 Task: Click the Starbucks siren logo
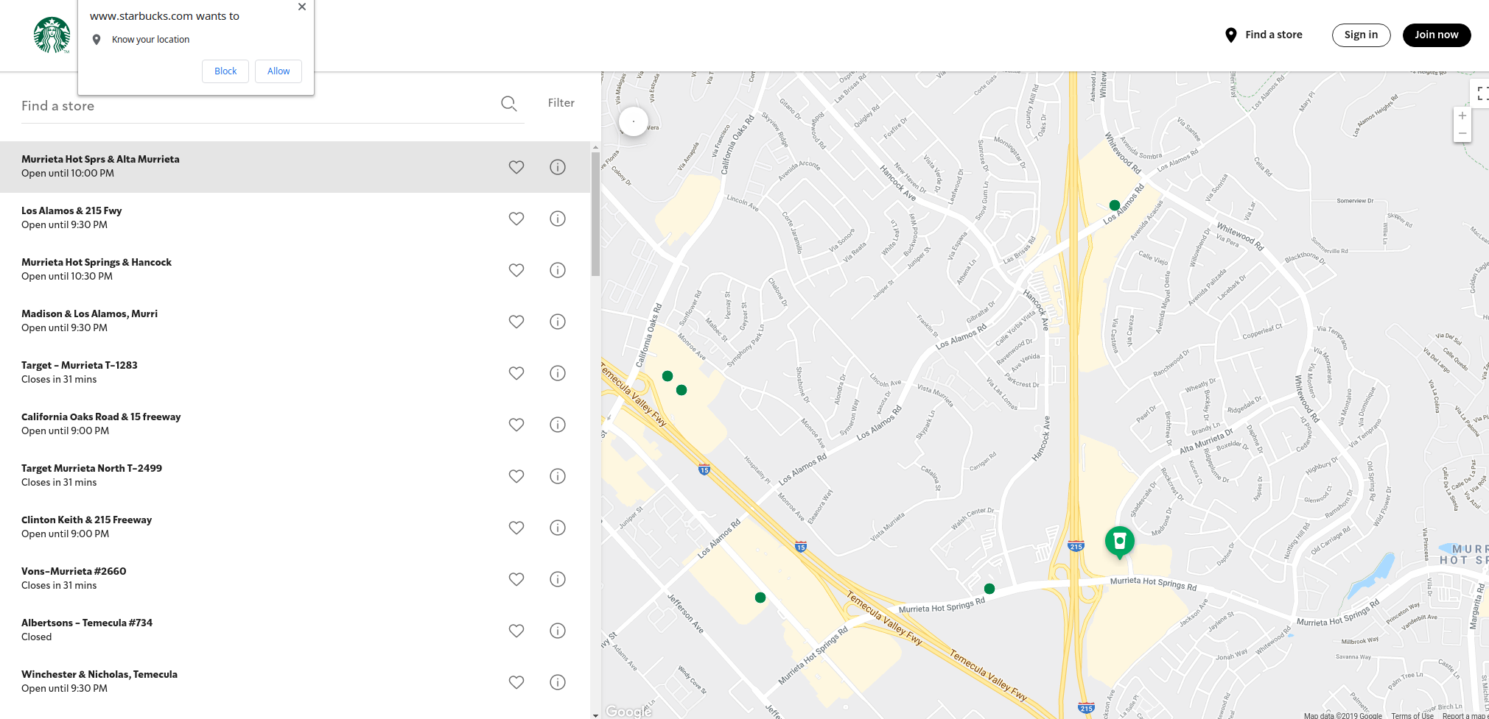[52, 35]
